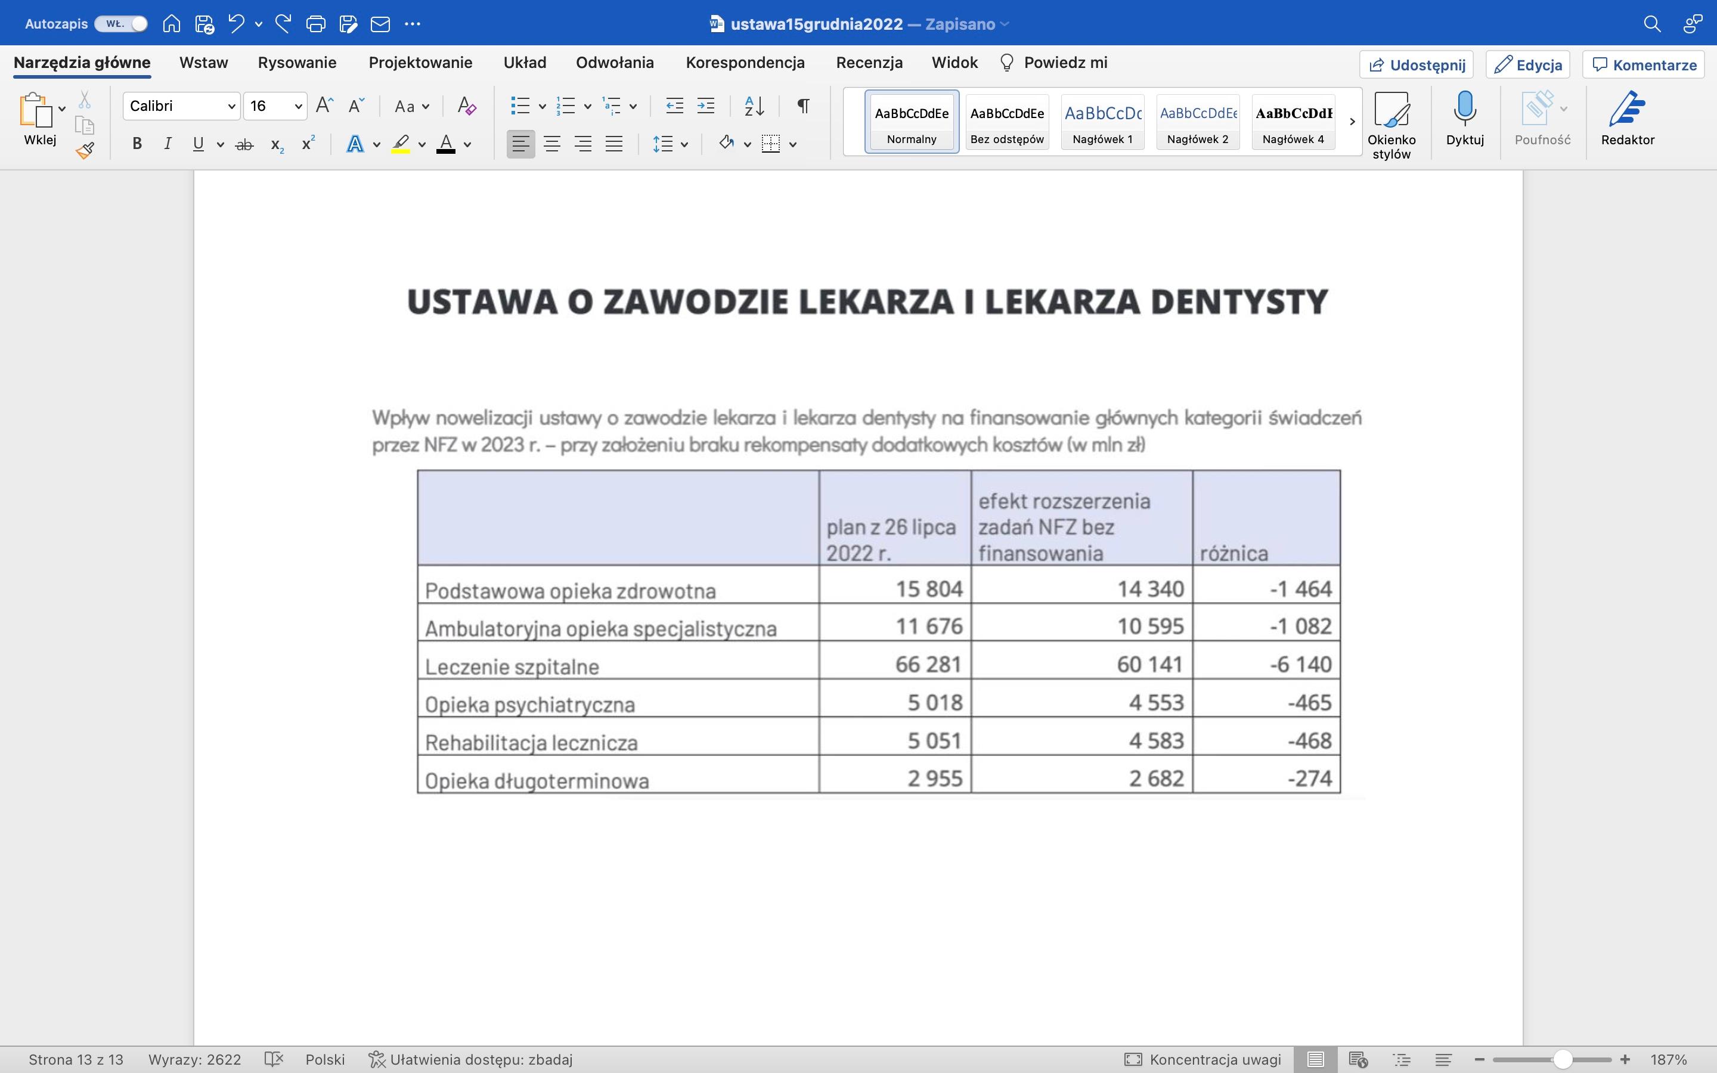The width and height of the screenshot is (1717, 1073).
Task: Open the borders dropdown arrow
Action: [794, 145]
